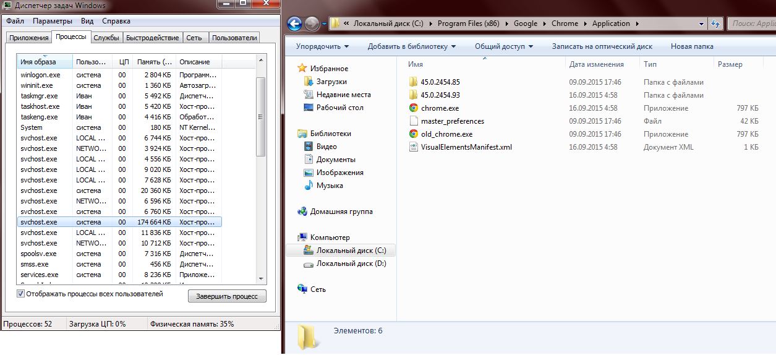
Task: Click the Завершить процесс button
Action: click(227, 296)
